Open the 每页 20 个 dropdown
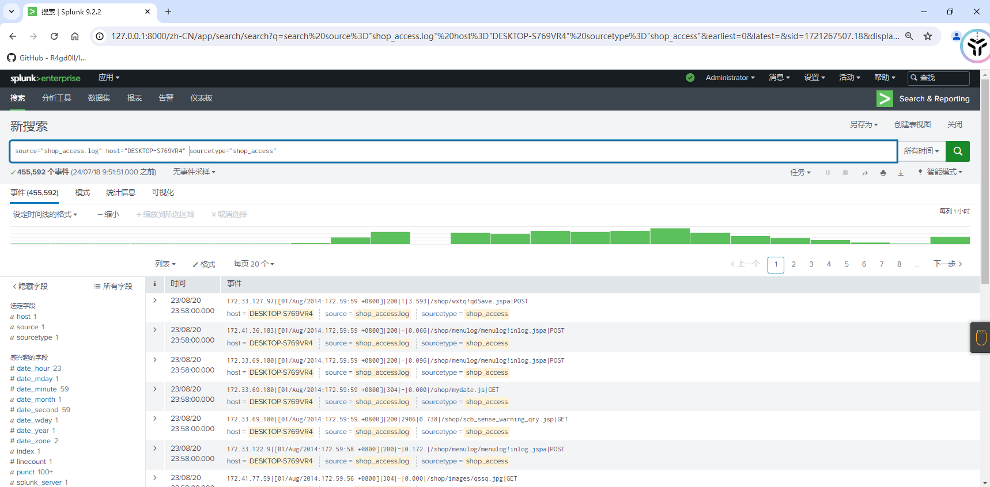 pyautogui.click(x=254, y=264)
